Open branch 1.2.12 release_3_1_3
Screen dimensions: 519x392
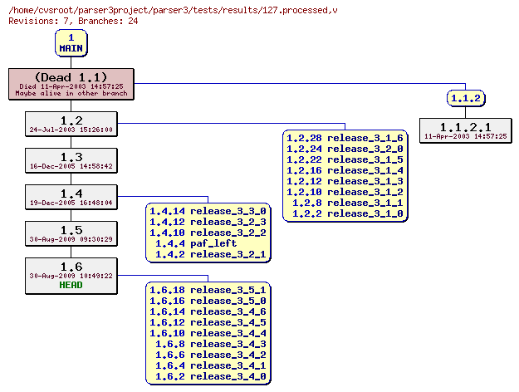pos(345,181)
